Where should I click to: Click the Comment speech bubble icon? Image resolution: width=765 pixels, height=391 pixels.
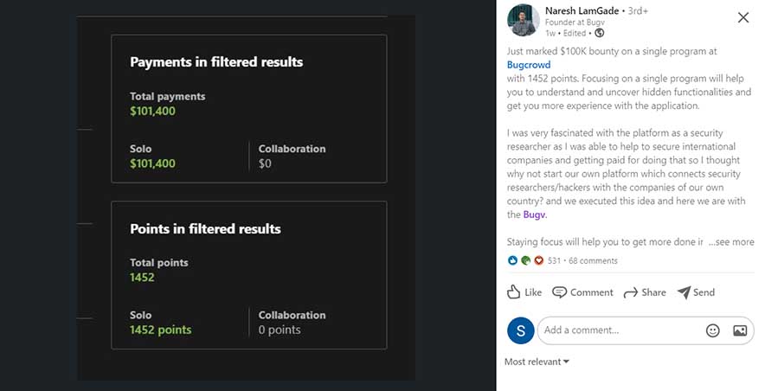[x=560, y=292]
